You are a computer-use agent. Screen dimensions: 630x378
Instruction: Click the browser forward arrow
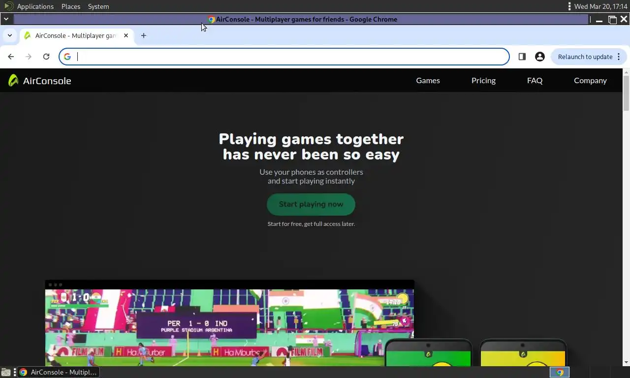pyautogui.click(x=29, y=57)
